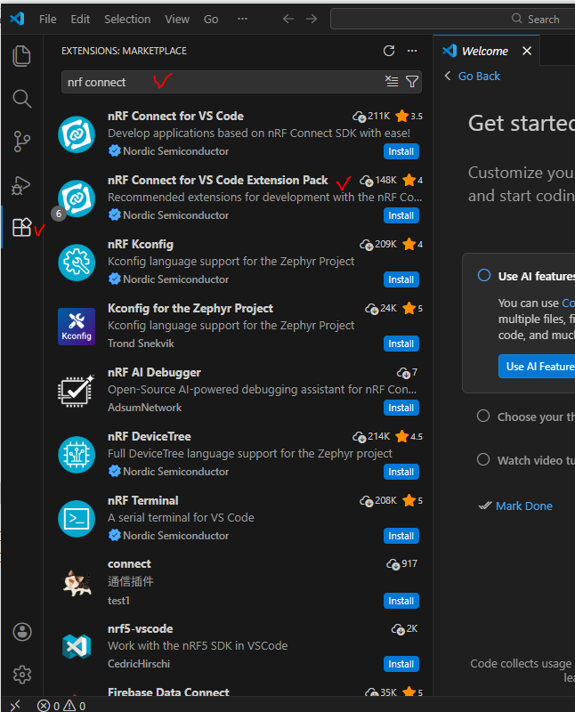Open the Run and Debug view
This screenshot has height=712, width=575.
tap(21, 185)
